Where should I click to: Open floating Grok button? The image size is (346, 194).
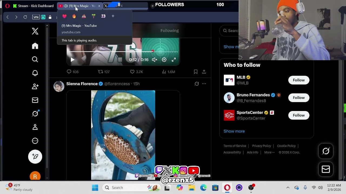(x=326, y=151)
